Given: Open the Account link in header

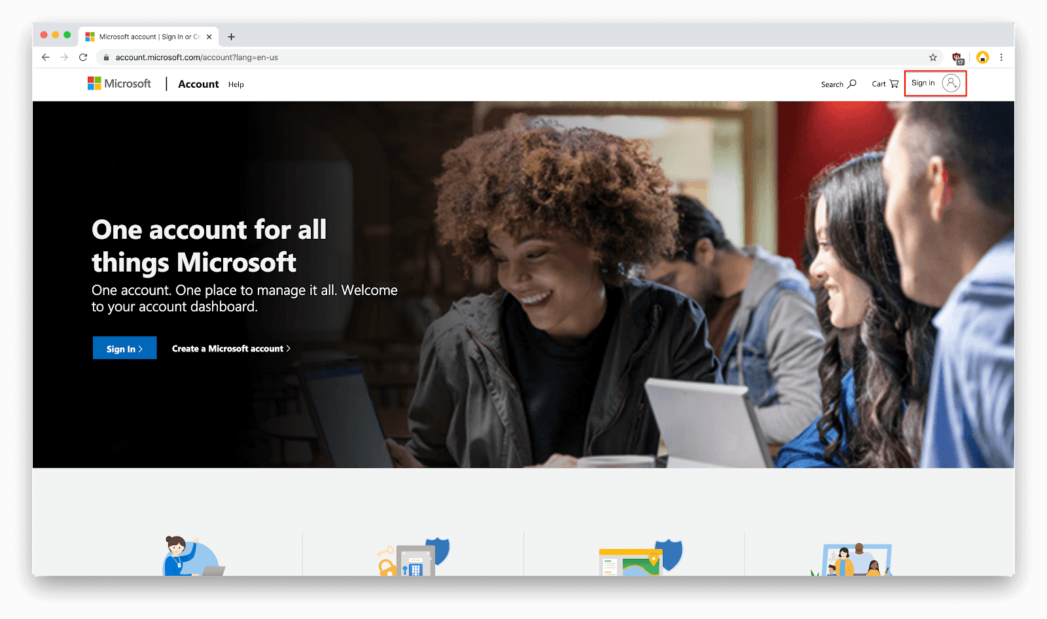Looking at the screenshot, I should coord(198,84).
